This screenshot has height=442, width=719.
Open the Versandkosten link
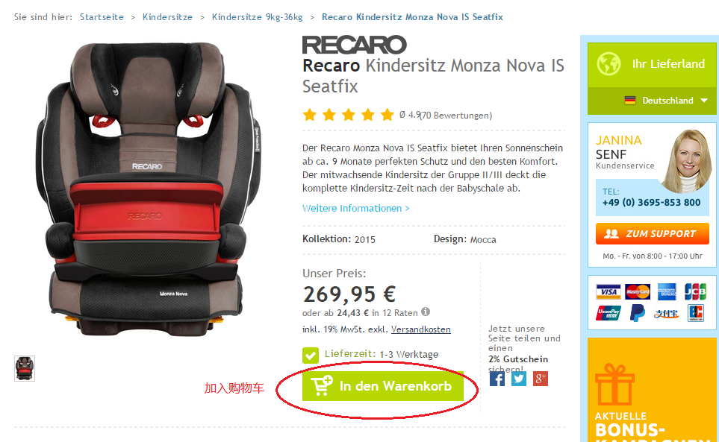tap(421, 329)
